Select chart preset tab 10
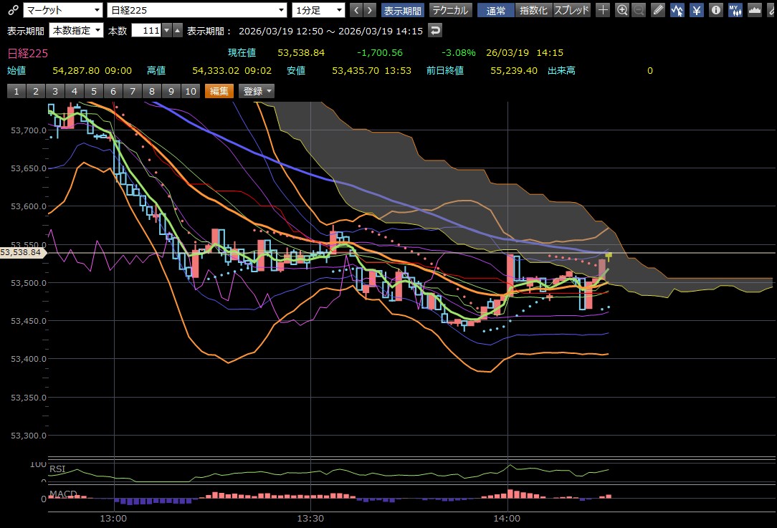 pos(190,91)
